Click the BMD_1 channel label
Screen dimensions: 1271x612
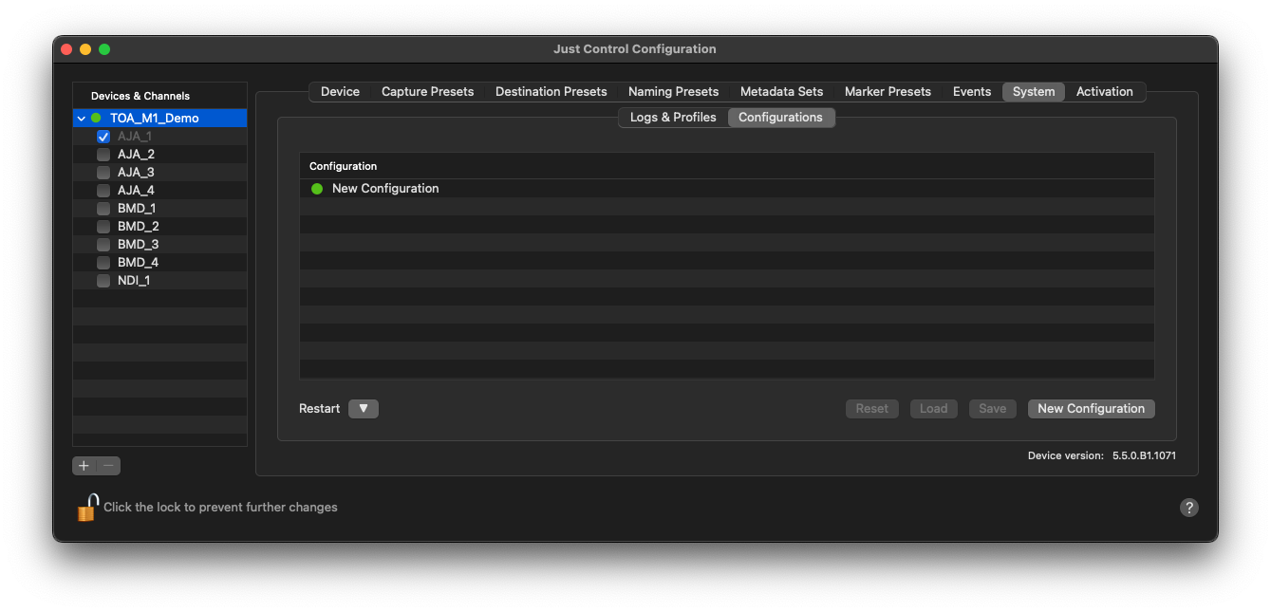[x=137, y=209]
